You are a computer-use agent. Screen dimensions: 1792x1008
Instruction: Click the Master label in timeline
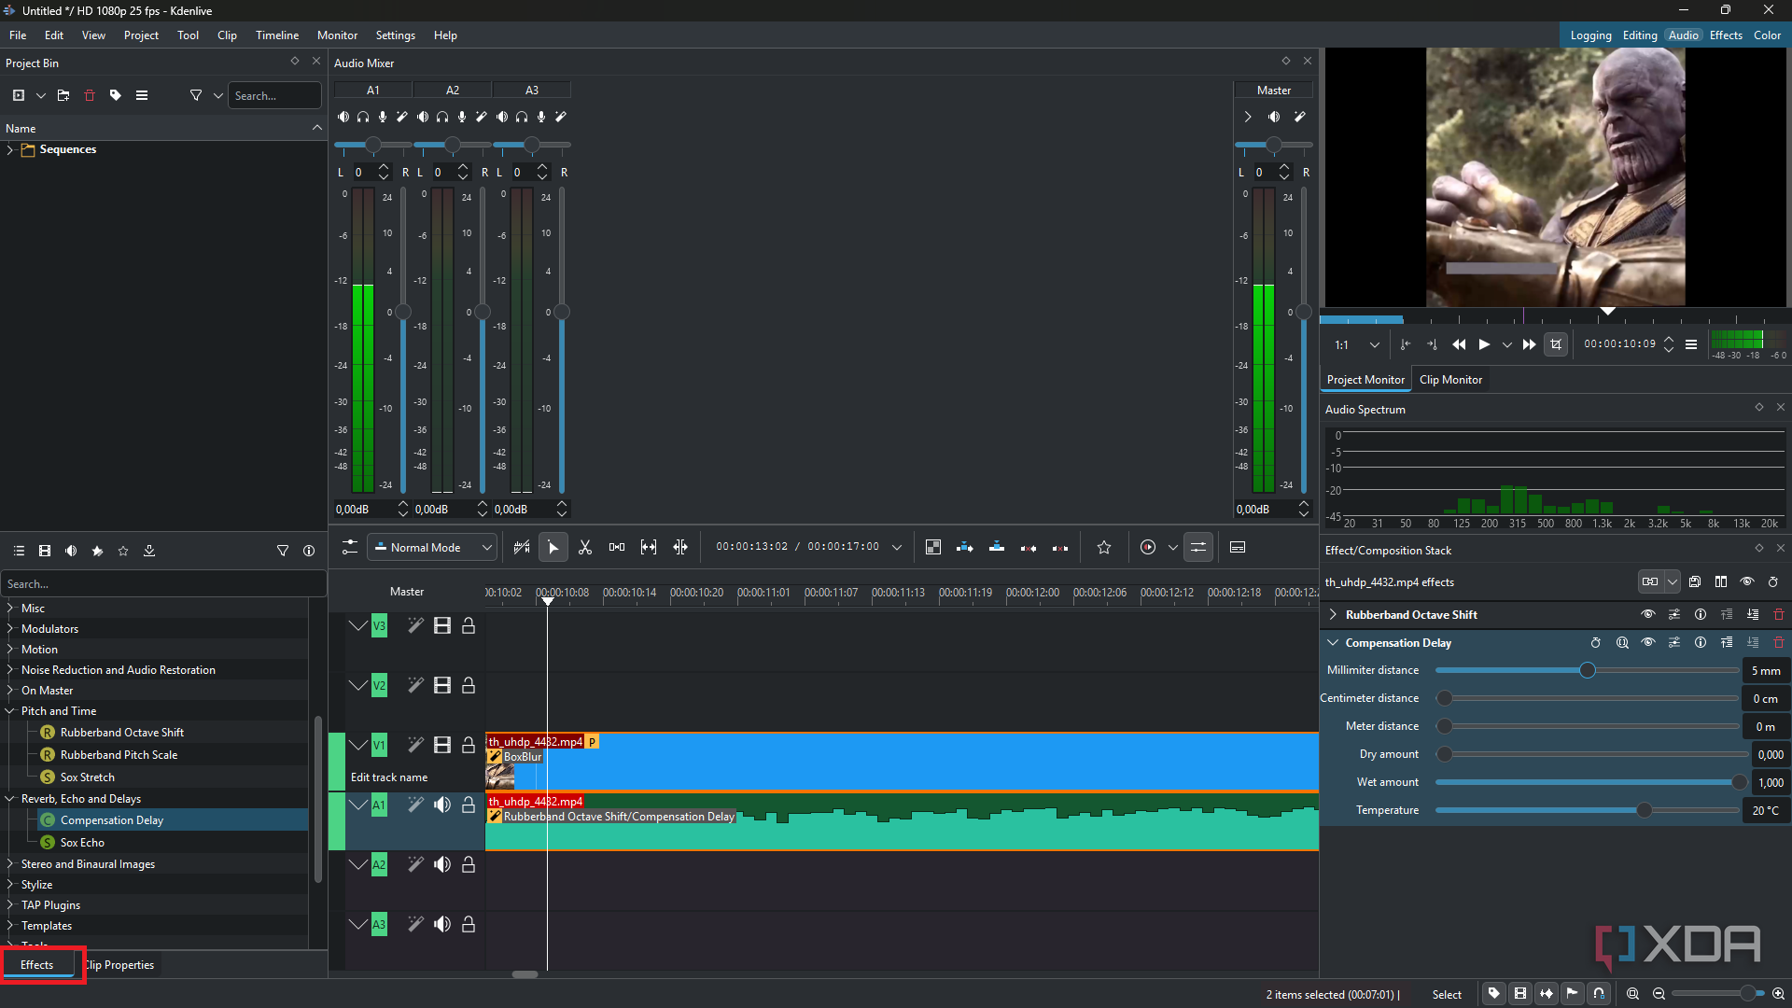point(407,592)
